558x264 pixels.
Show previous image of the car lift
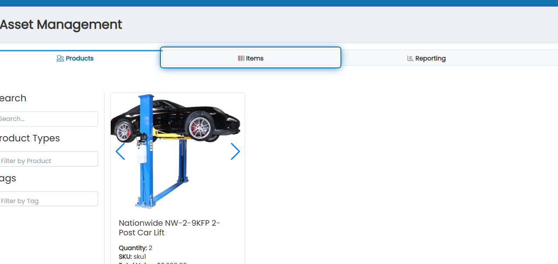(120, 151)
